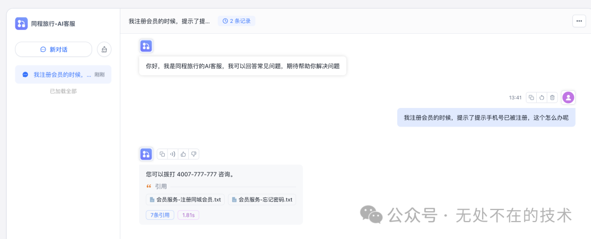Open the three-dot more options menu
Screen dimensions: 591x239
[579, 21]
